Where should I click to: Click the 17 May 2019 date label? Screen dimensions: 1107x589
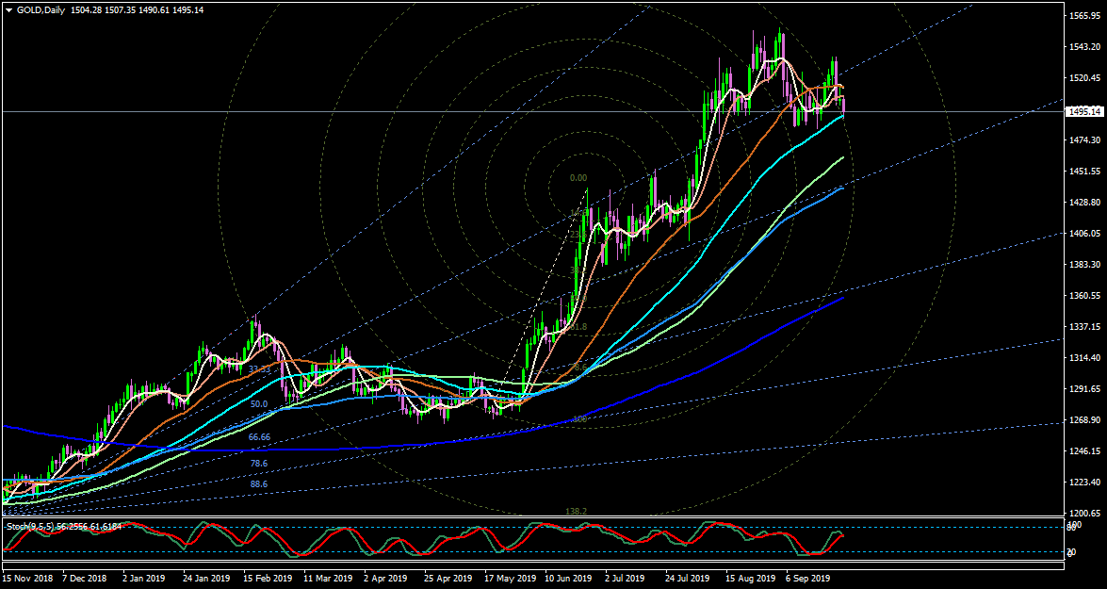512,579
